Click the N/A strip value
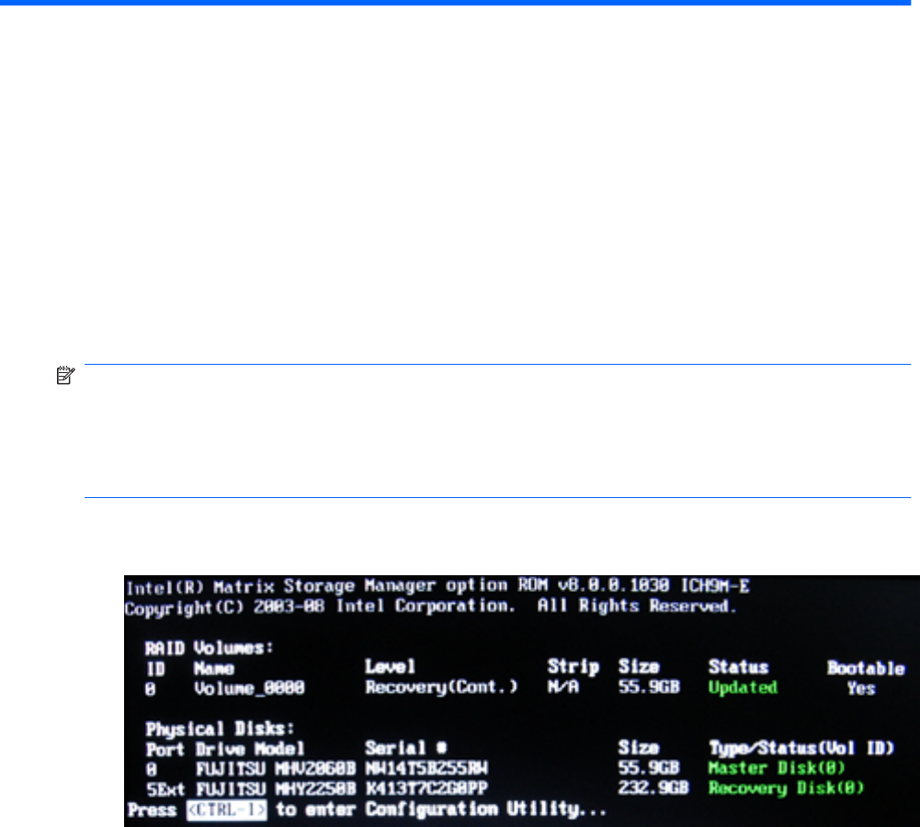Image resolution: width=920 pixels, height=827 pixels. tap(563, 686)
